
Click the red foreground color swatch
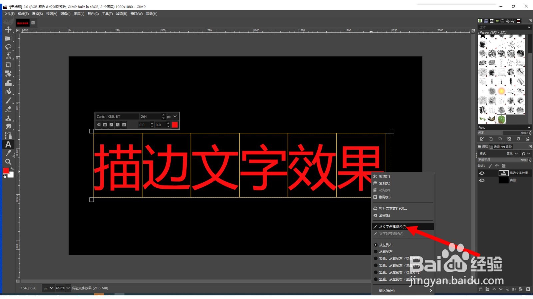[x=6, y=170]
